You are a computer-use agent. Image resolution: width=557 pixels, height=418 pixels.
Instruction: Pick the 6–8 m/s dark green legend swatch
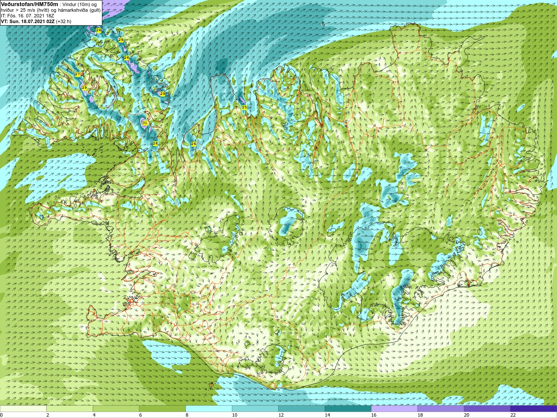[x=162, y=409]
